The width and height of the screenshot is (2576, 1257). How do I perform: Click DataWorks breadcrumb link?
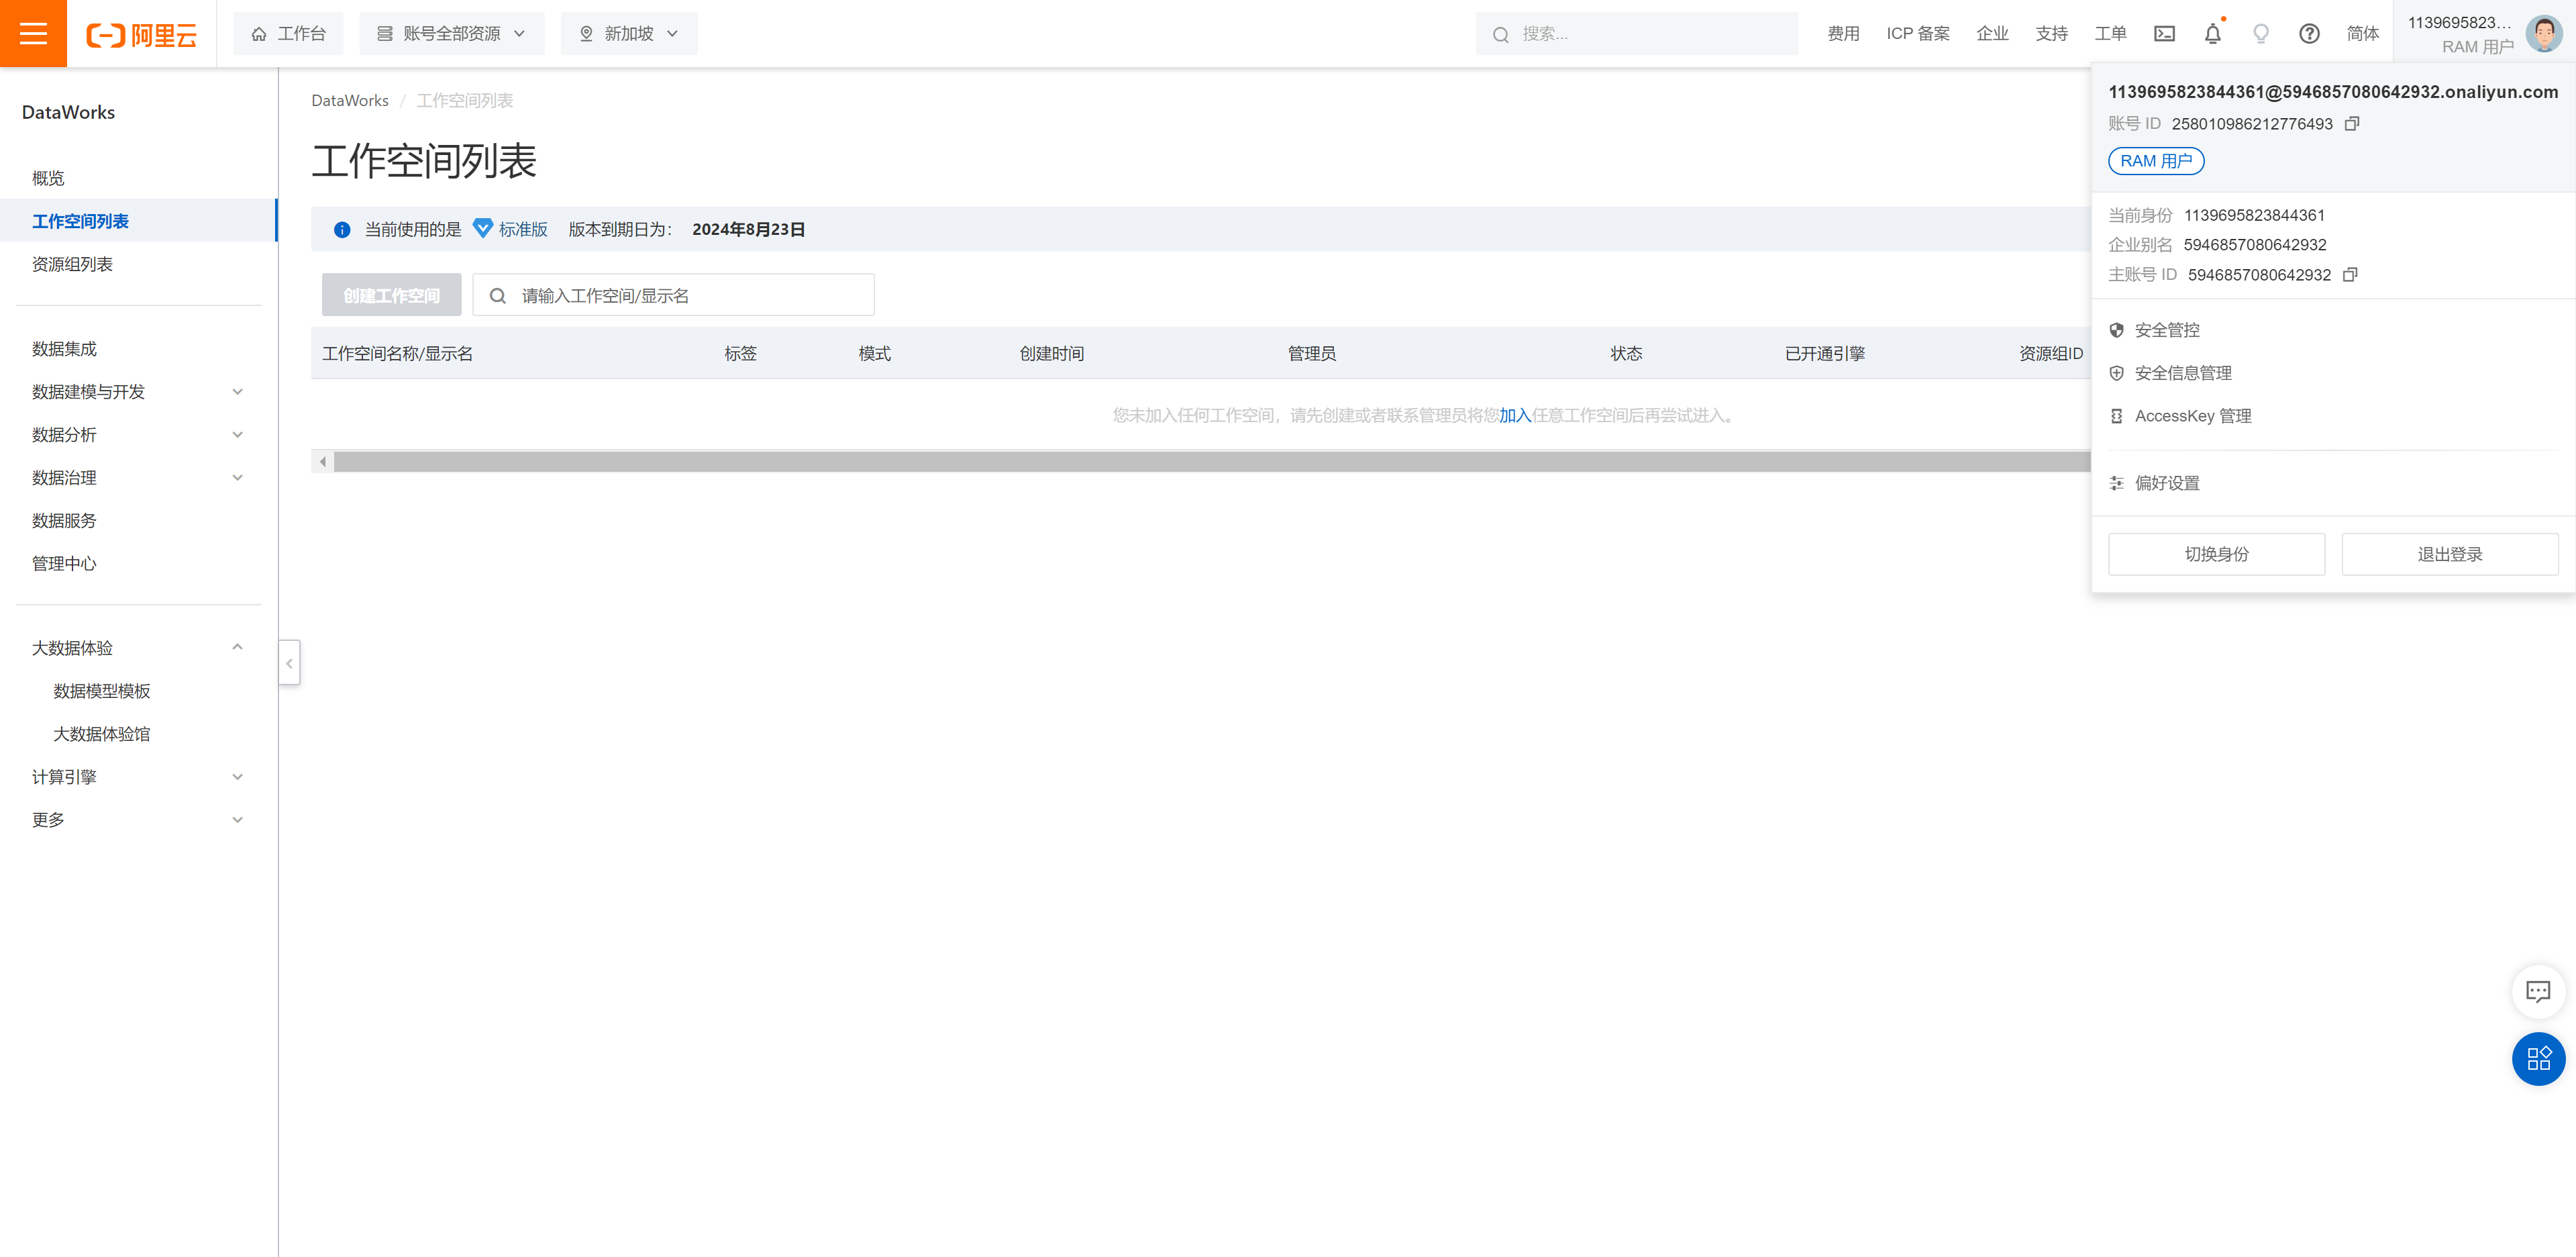(350, 101)
